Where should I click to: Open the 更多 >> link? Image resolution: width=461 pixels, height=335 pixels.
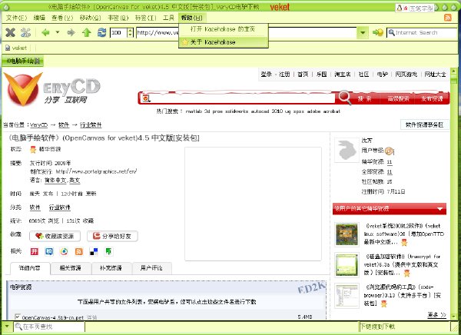[x=436, y=315]
